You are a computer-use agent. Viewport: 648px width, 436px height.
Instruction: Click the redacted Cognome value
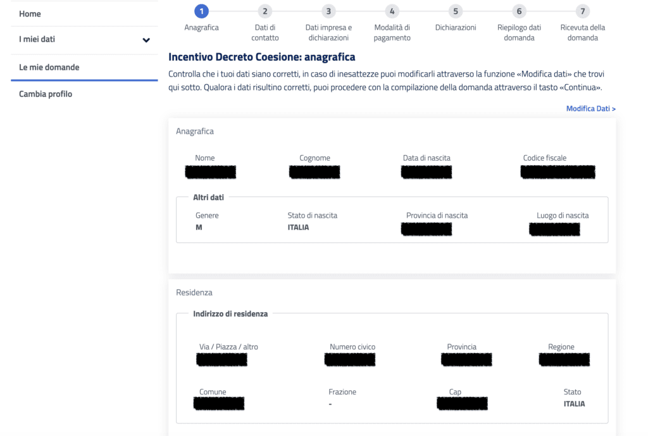pos(315,171)
